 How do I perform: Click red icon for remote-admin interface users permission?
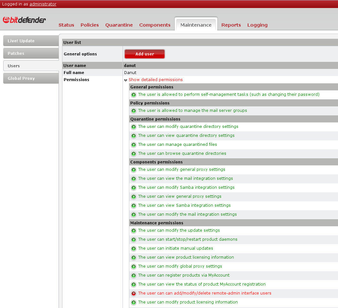133,294
